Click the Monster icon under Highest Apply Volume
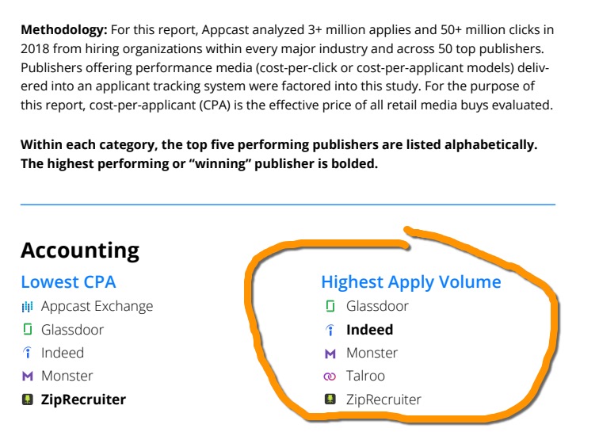 [330, 354]
